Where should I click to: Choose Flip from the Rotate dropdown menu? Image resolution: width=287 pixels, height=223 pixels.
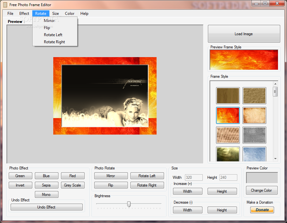tap(55, 28)
